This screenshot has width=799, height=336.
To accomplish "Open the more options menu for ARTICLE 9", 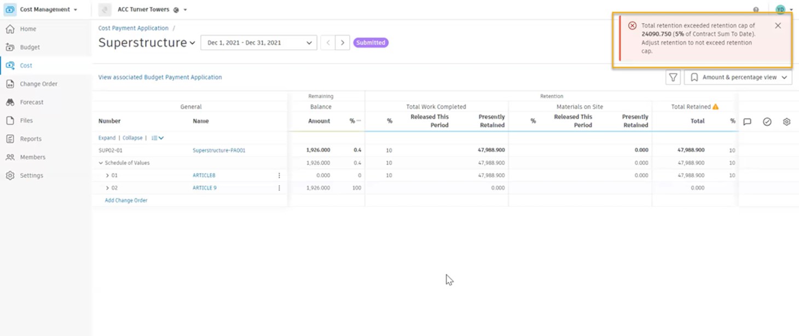I will (x=279, y=188).
